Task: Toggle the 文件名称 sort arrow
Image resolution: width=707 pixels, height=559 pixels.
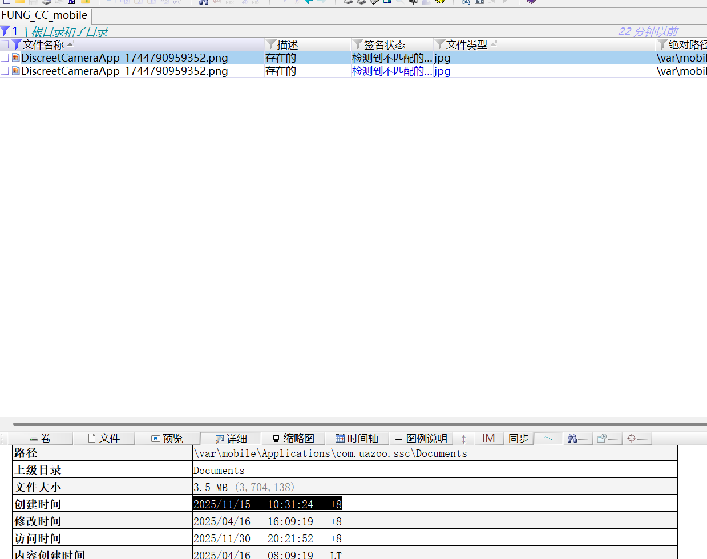Action: tap(70, 44)
